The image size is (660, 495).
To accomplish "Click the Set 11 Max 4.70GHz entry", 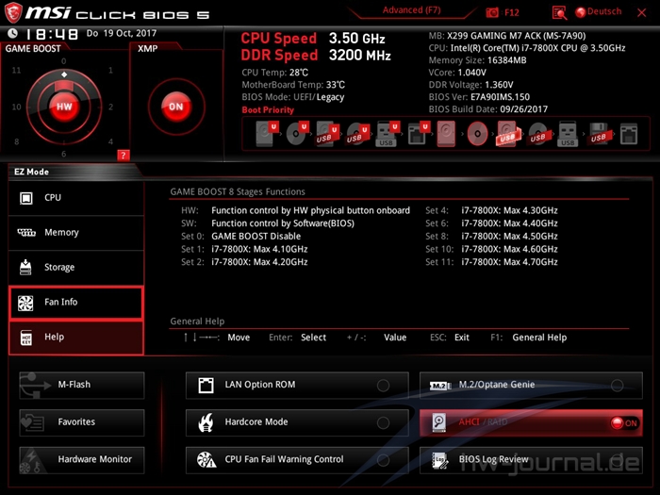I will click(x=491, y=262).
